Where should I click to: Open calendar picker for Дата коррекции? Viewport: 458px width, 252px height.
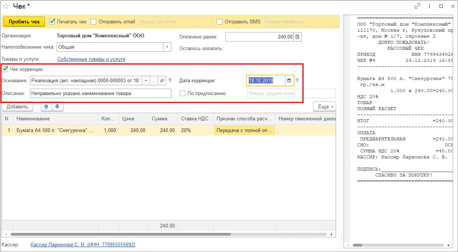(289, 80)
